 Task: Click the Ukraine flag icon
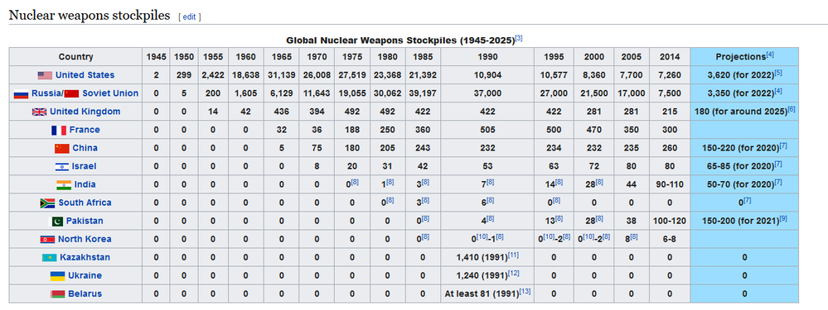(57, 276)
